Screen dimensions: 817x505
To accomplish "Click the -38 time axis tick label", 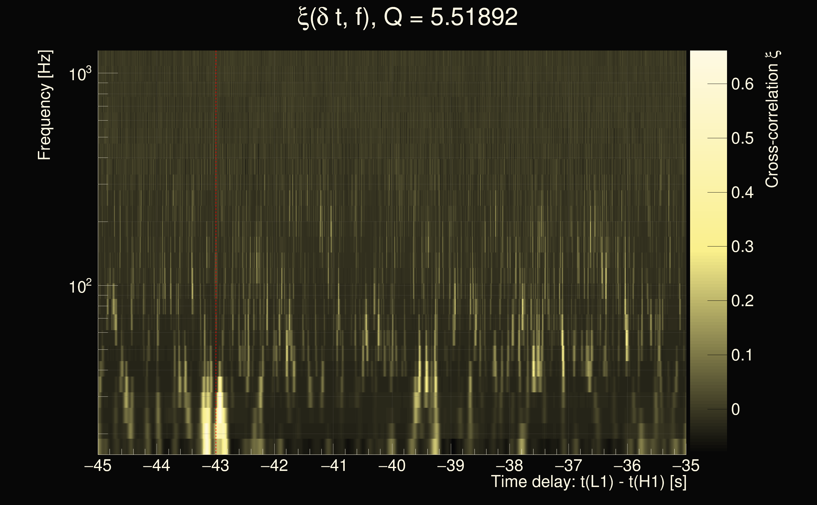I will (510, 466).
